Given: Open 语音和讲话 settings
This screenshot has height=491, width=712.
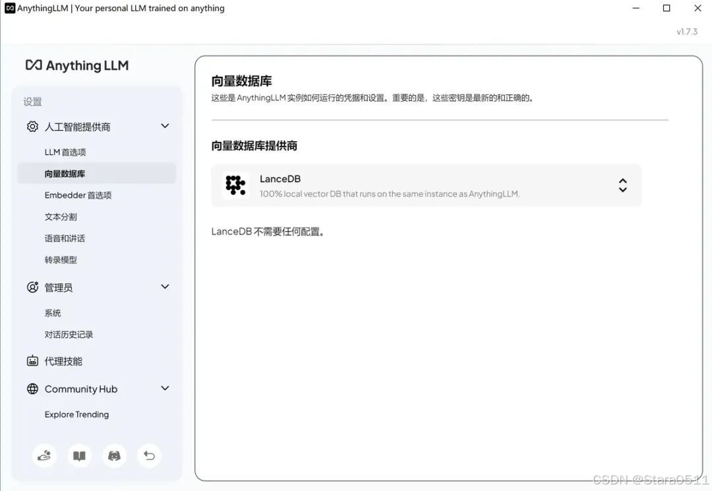Looking at the screenshot, I should click(x=65, y=238).
